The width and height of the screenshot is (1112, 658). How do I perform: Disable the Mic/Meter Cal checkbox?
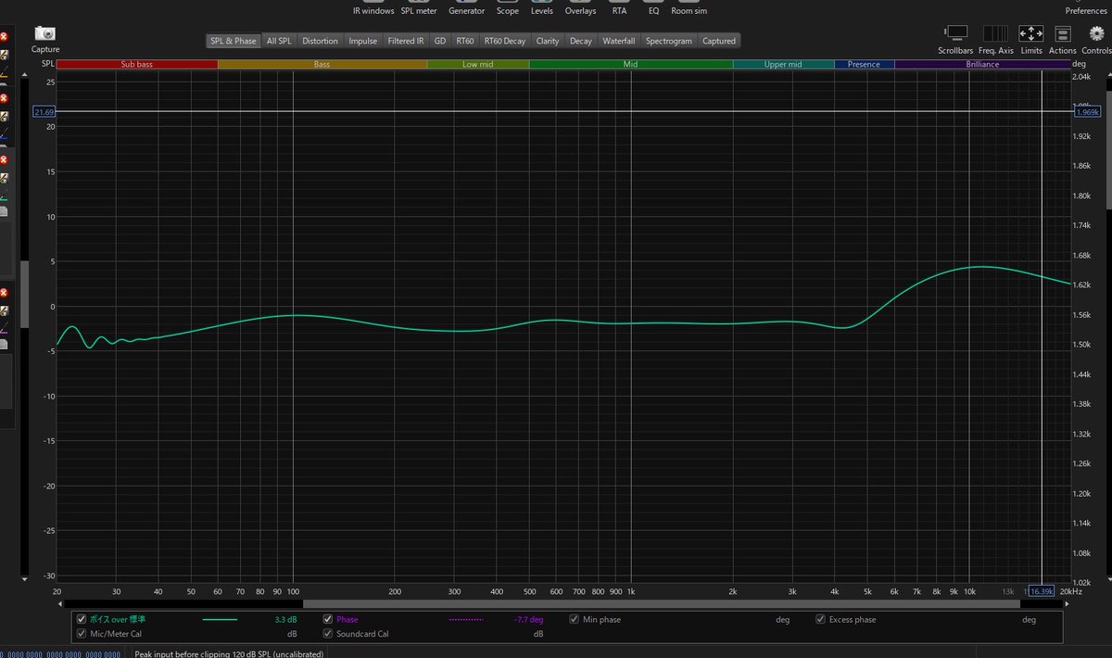click(x=82, y=634)
